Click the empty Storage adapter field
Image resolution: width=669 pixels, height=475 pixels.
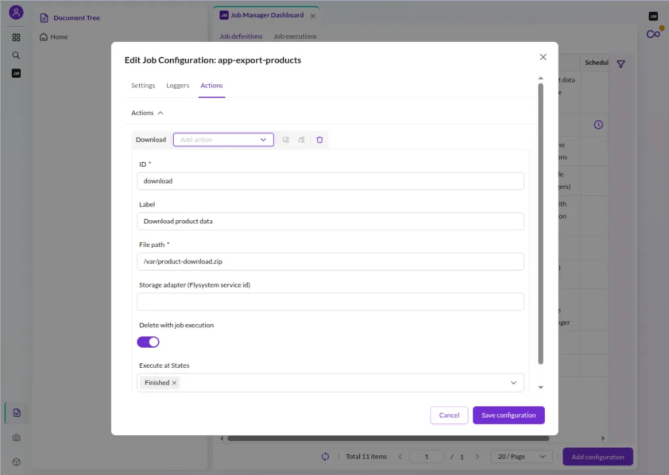pos(330,302)
